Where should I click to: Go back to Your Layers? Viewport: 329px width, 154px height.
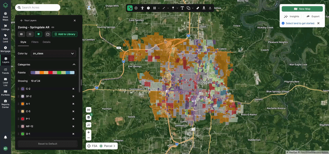(28, 21)
